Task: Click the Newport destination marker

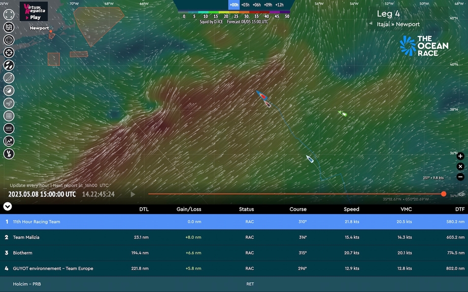Action: point(51,31)
